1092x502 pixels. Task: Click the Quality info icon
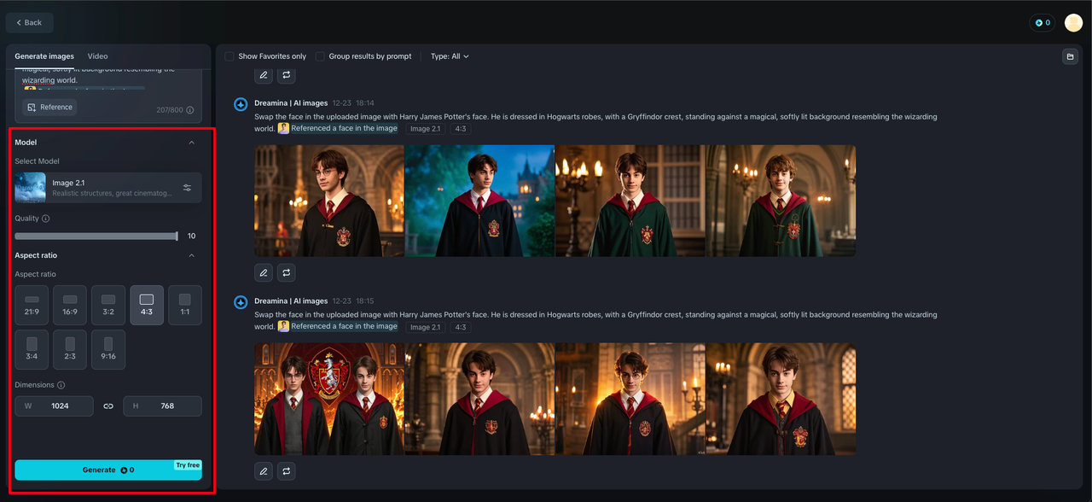point(45,219)
